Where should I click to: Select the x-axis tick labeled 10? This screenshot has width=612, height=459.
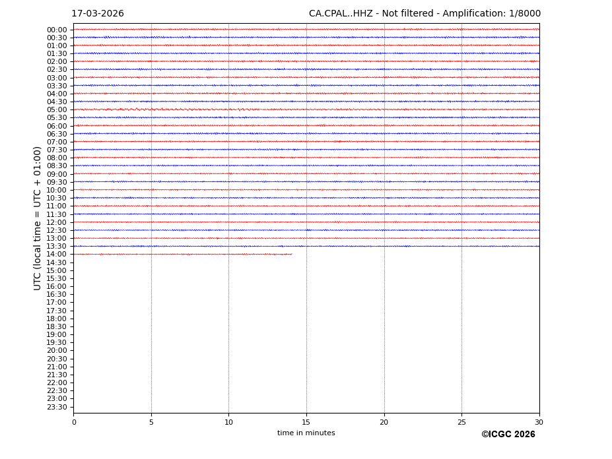coord(228,422)
